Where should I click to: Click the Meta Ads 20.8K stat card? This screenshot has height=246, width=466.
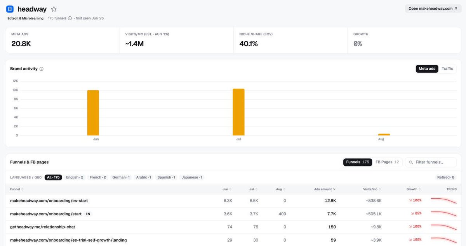pyautogui.click(x=62, y=40)
